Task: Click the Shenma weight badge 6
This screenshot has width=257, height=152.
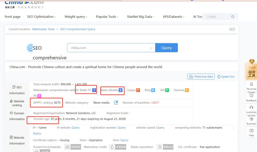Action: coord(187,90)
